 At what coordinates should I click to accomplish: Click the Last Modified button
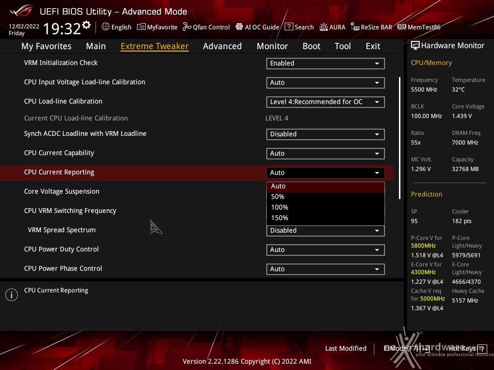pyautogui.click(x=345, y=348)
